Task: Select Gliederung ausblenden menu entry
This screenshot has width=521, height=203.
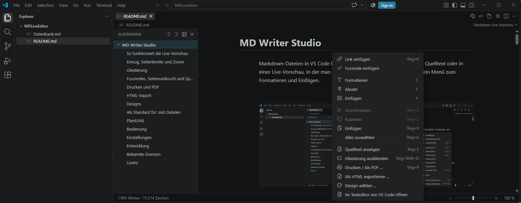Action: pyautogui.click(x=378, y=158)
